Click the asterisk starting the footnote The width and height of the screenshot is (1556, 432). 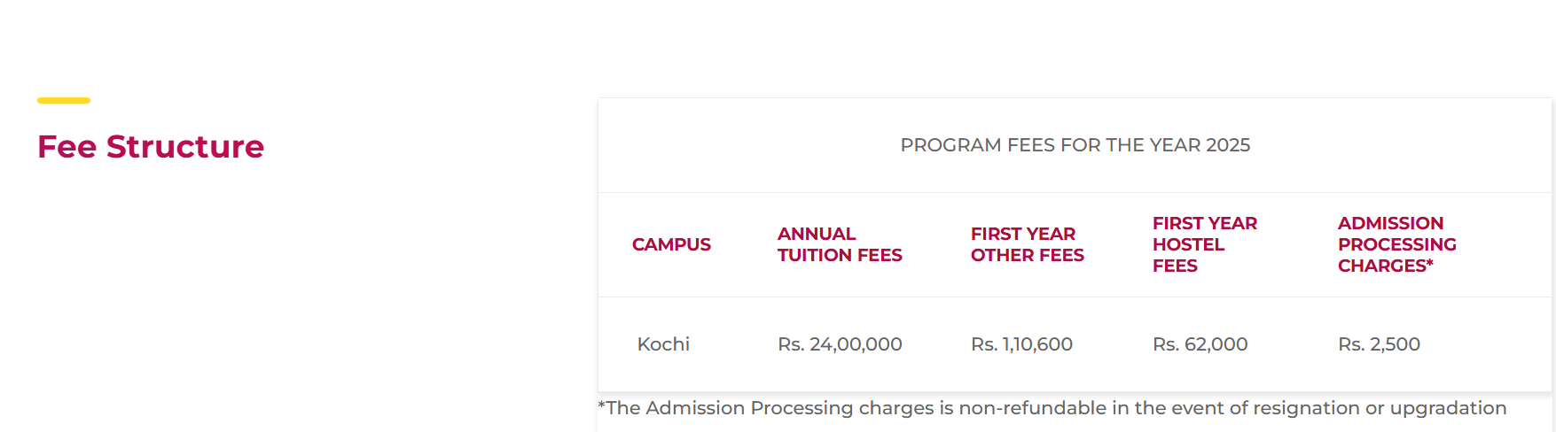click(602, 405)
